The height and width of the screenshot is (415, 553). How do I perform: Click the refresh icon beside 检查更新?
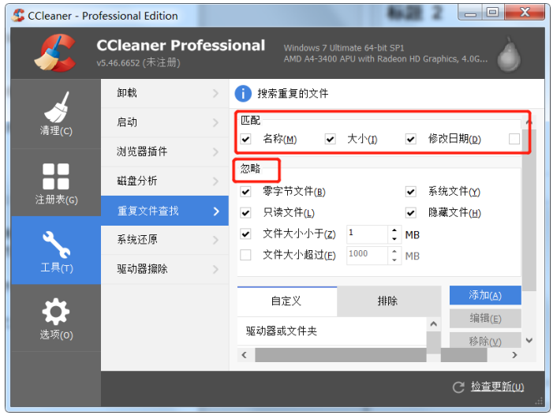[458, 387]
